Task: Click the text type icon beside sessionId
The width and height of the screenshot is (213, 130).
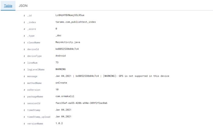Action: click(24, 104)
